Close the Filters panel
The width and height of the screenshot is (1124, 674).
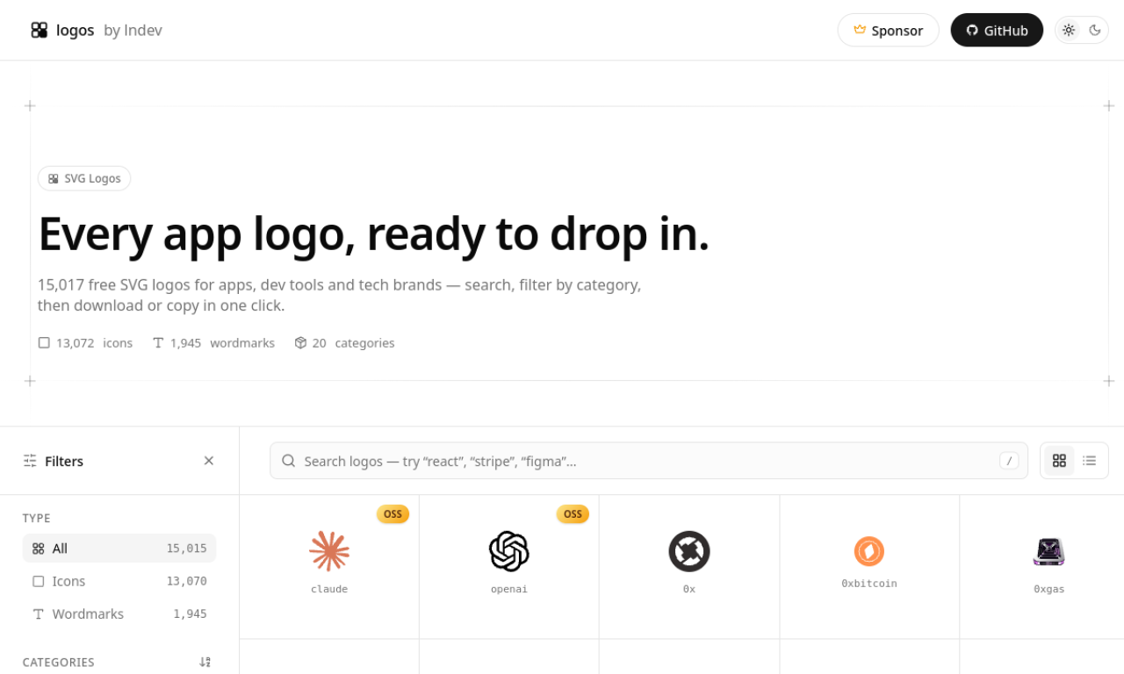pyautogui.click(x=209, y=461)
